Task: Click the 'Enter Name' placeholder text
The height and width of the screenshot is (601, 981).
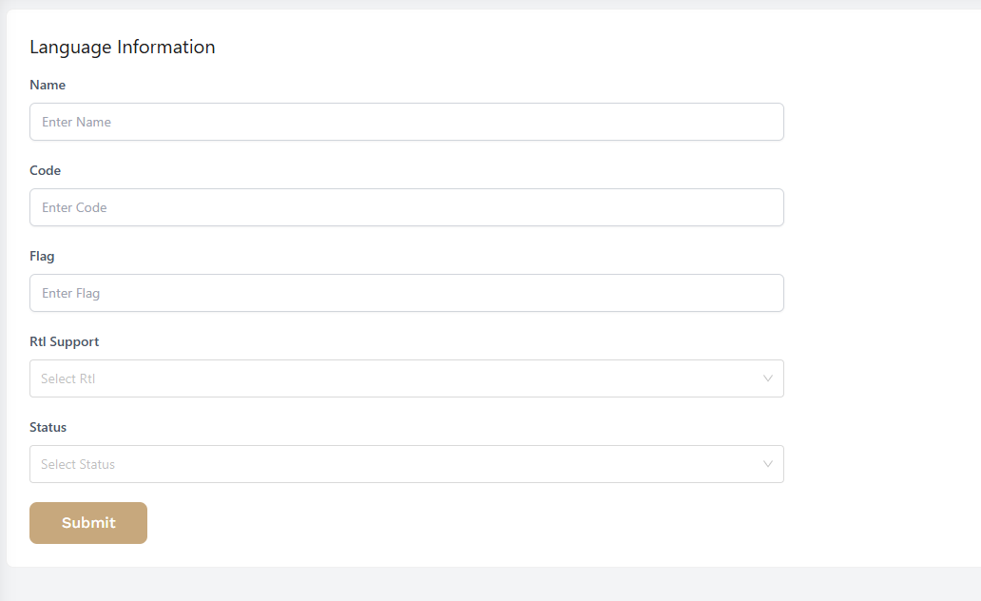Action: [76, 122]
